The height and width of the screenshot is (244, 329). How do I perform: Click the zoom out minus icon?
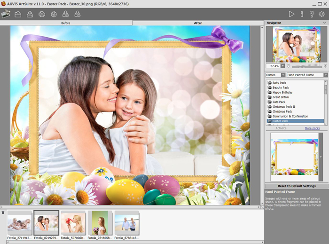click(x=289, y=66)
